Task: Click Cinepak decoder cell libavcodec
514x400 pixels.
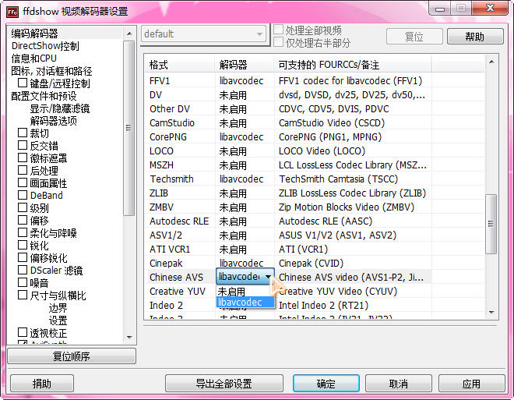Action: (241, 264)
